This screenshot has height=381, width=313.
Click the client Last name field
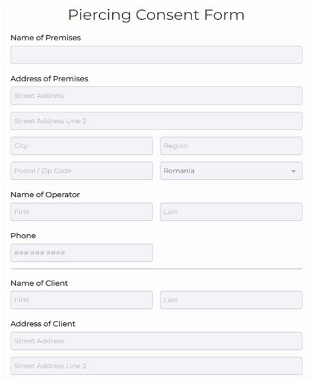point(231,300)
